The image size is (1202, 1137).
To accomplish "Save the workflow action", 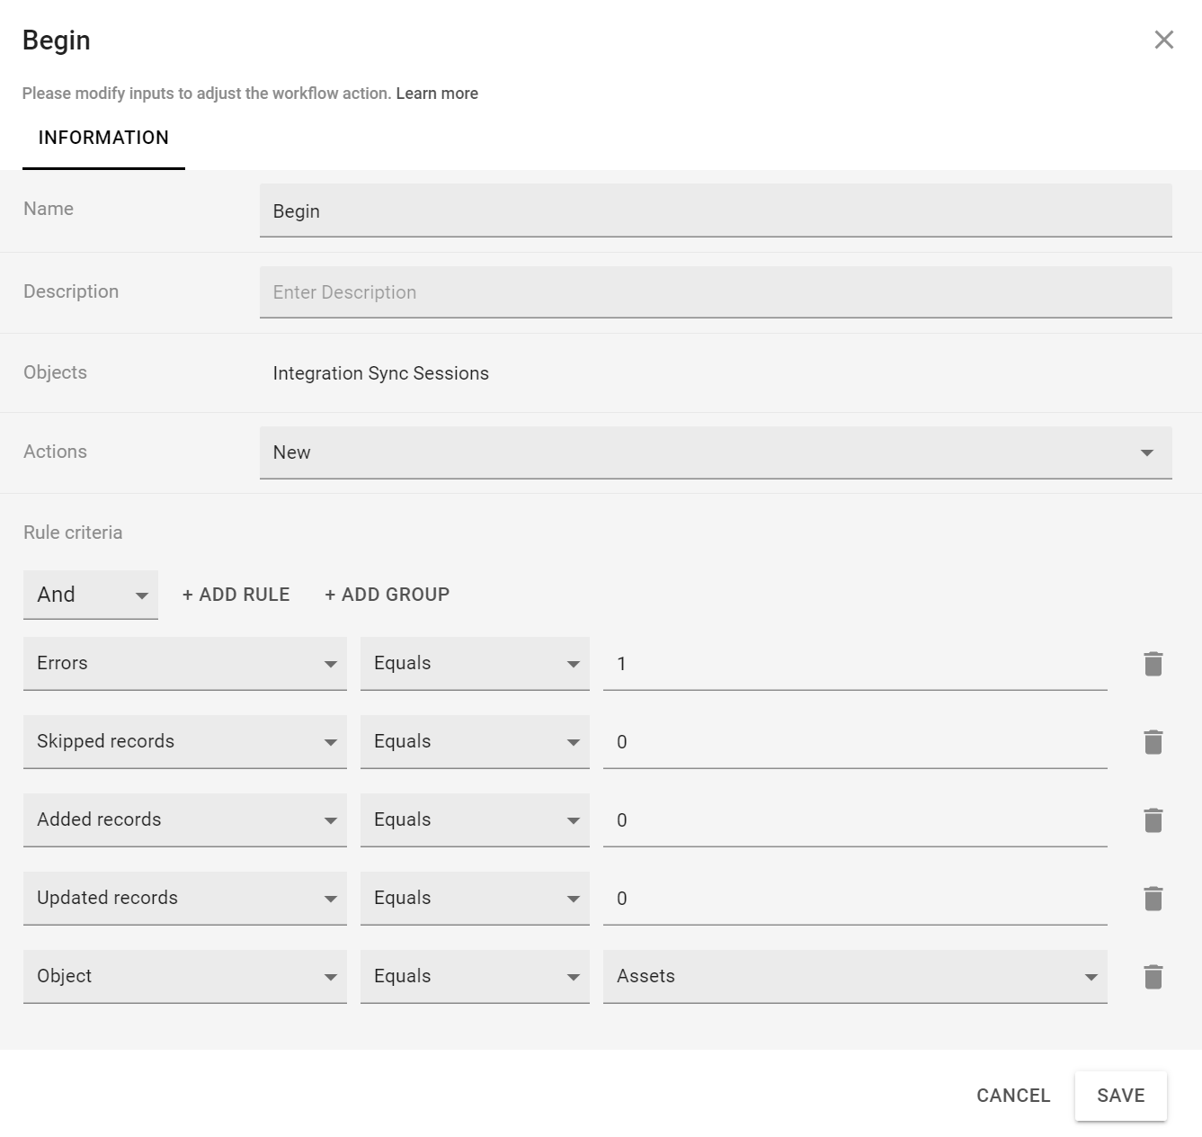I will [1120, 1096].
